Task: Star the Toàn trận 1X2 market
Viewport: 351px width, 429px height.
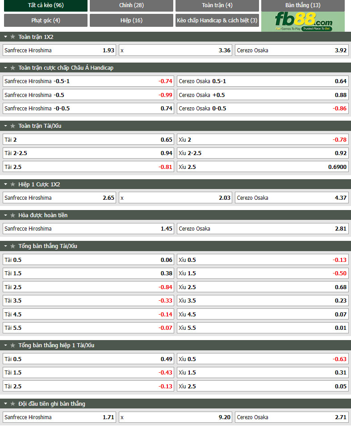Action: click(13, 37)
